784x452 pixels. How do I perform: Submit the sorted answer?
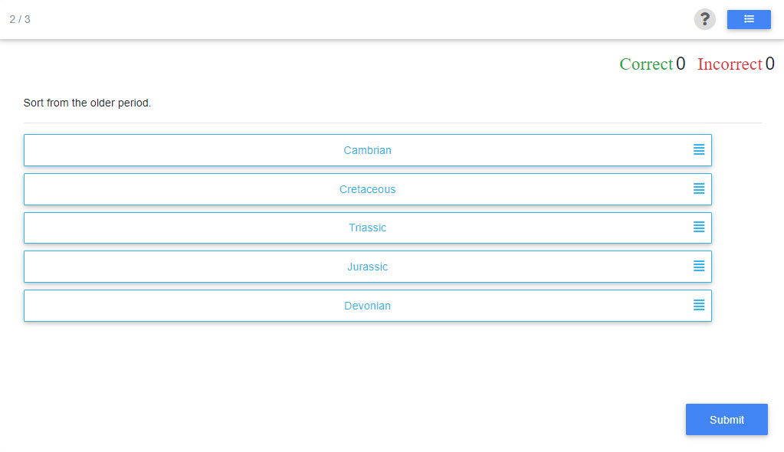click(726, 419)
